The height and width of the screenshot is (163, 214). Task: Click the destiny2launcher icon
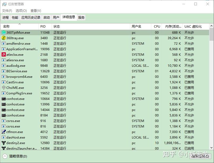point(4,148)
